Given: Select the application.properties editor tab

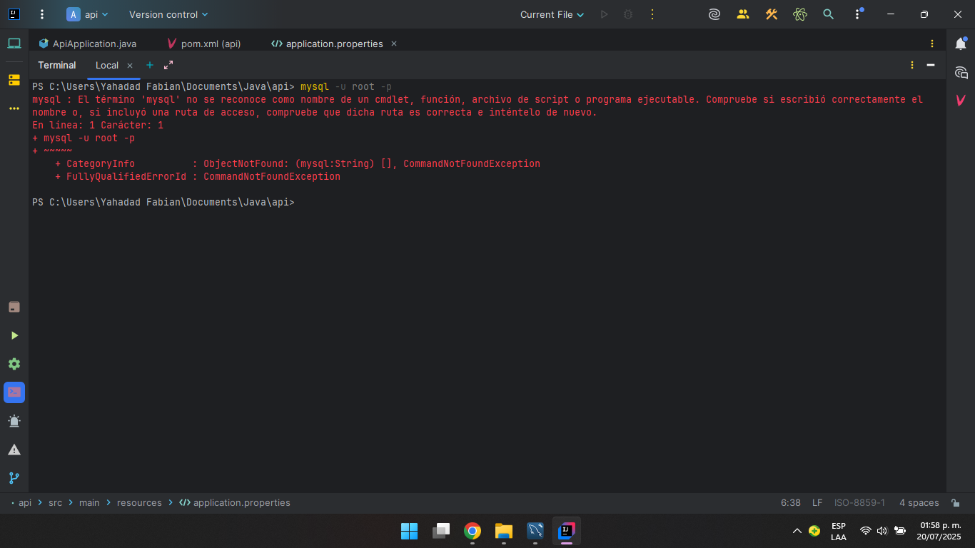Looking at the screenshot, I should (327, 44).
